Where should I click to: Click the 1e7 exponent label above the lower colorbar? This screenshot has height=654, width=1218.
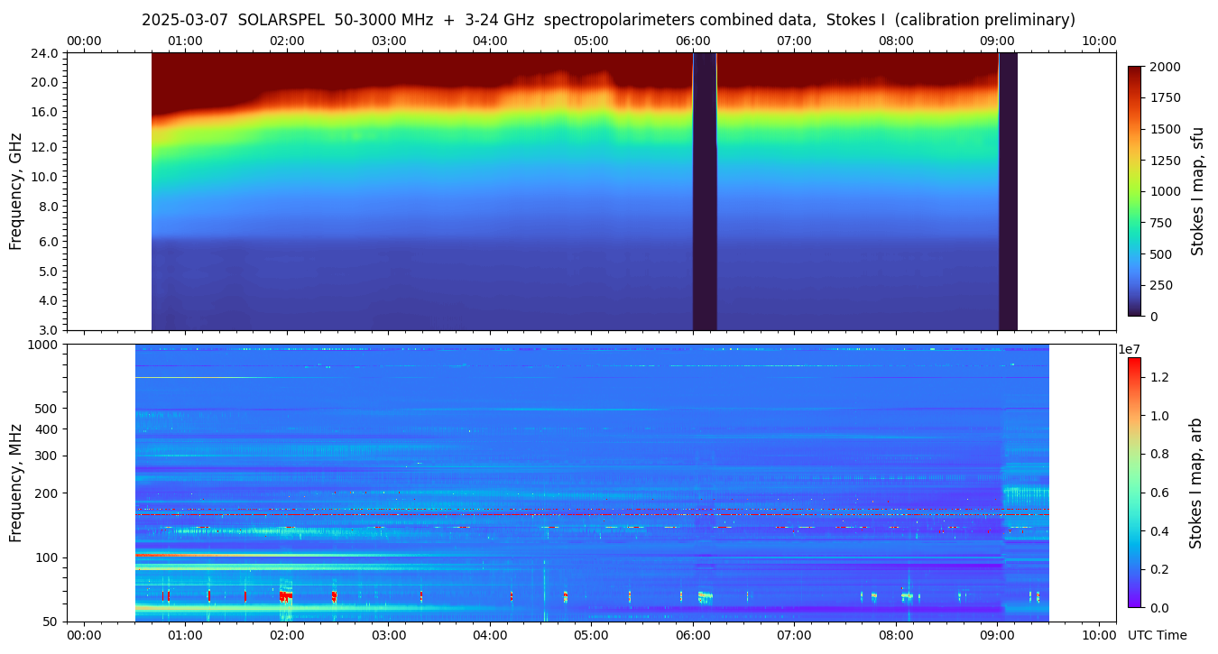point(1131,349)
